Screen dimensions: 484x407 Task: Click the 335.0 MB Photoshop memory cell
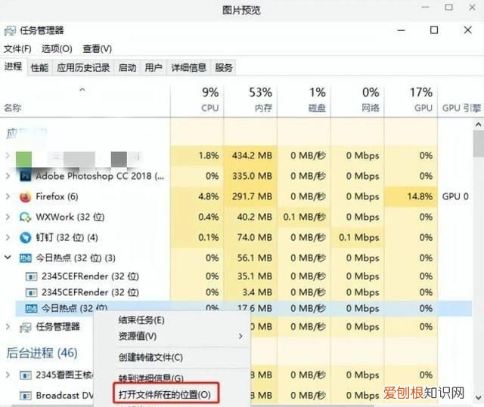tap(252, 176)
